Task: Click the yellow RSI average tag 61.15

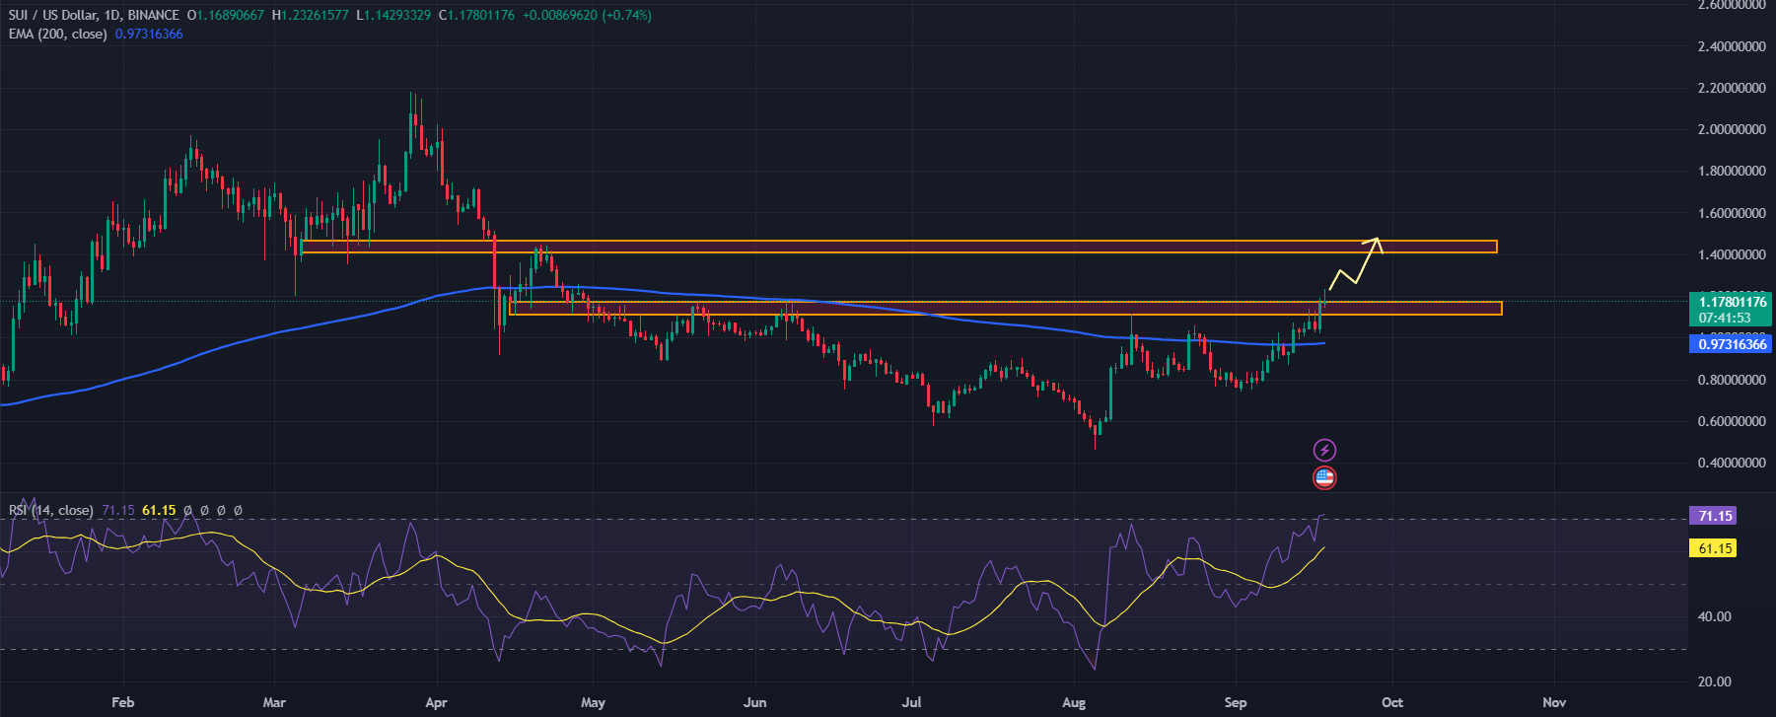Action: (1715, 548)
